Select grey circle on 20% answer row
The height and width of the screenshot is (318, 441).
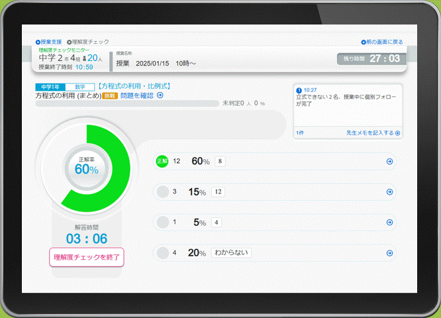162,253
